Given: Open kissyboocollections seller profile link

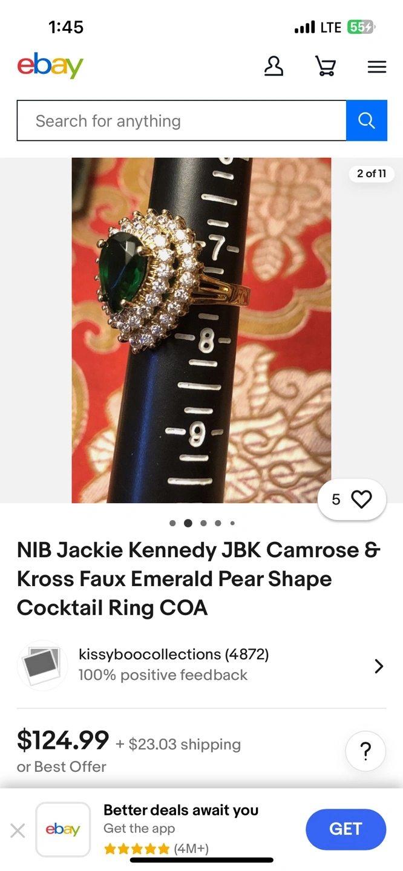Looking at the screenshot, I should click(174, 654).
